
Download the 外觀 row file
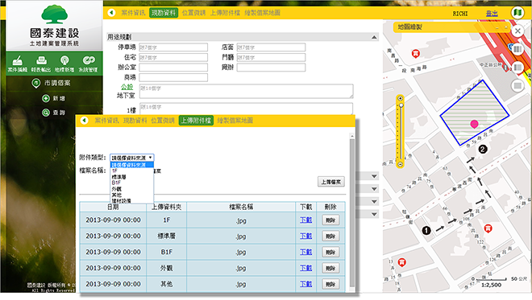point(305,268)
